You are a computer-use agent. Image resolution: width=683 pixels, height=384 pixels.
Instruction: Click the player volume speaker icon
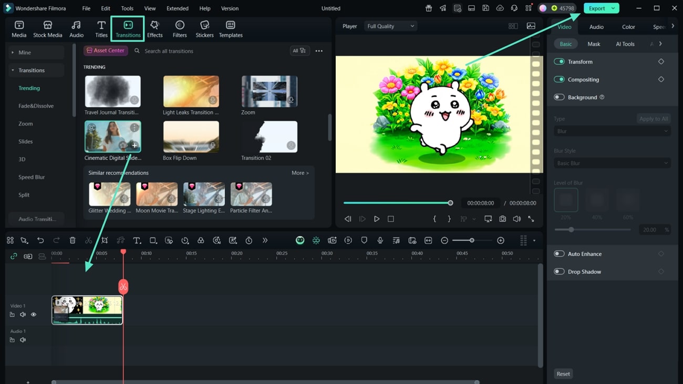click(517, 219)
